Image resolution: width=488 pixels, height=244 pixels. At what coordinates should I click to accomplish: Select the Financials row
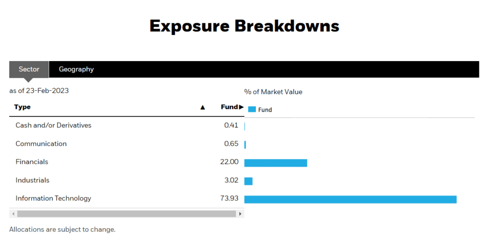[127, 162]
